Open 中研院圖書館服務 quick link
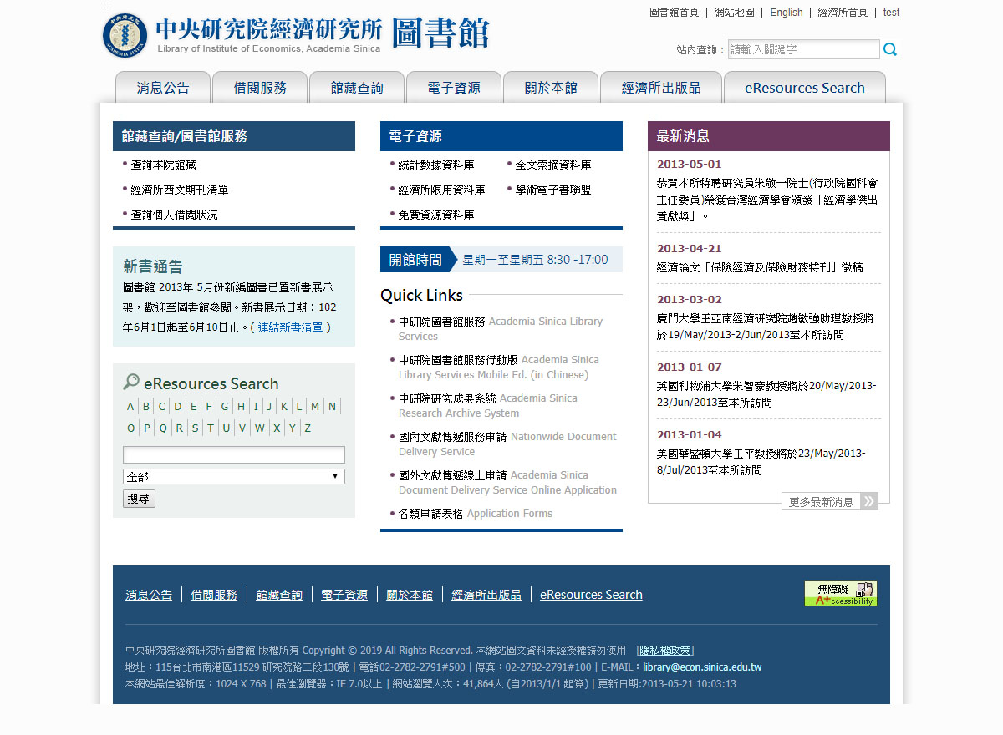Viewport: 1003px width, 735px height. tap(500, 328)
